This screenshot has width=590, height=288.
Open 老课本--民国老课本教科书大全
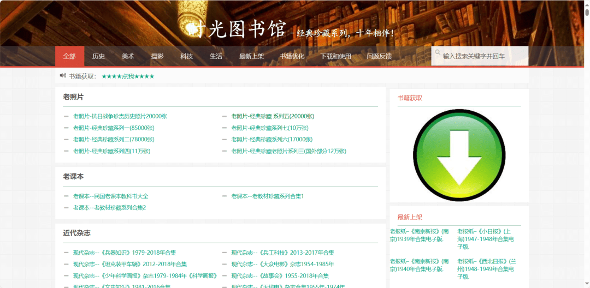110,196
